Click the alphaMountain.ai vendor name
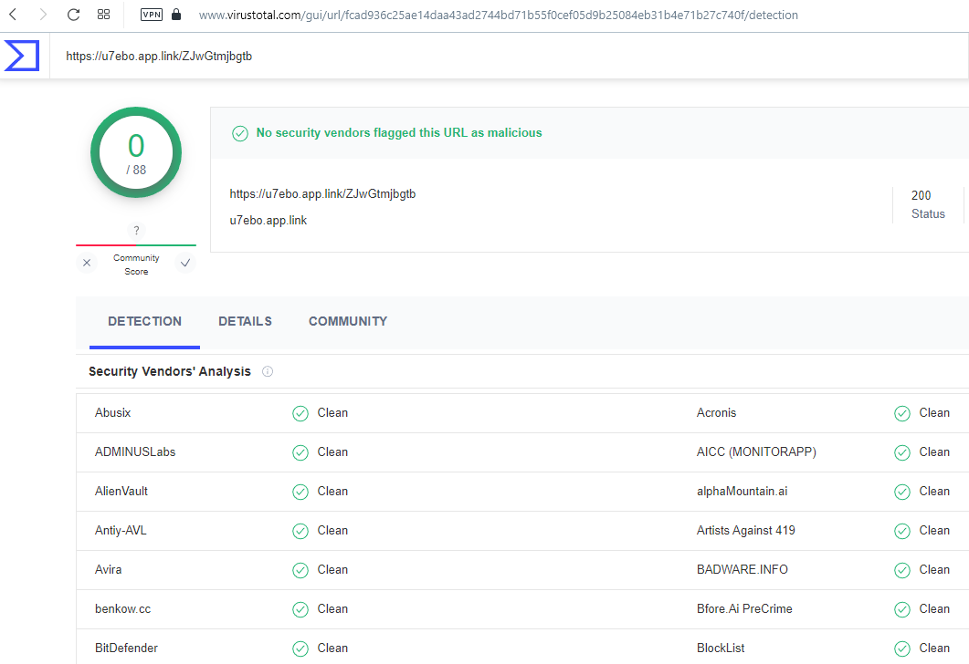Viewport: 969px width, 664px height. pos(742,492)
